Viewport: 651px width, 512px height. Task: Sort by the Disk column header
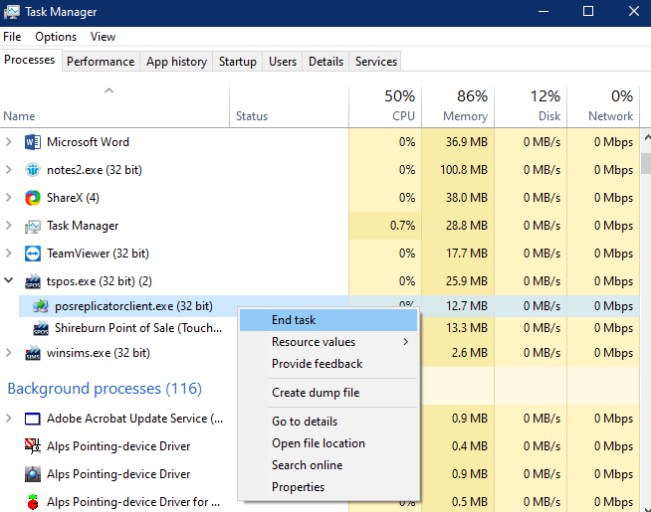click(x=531, y=106)
